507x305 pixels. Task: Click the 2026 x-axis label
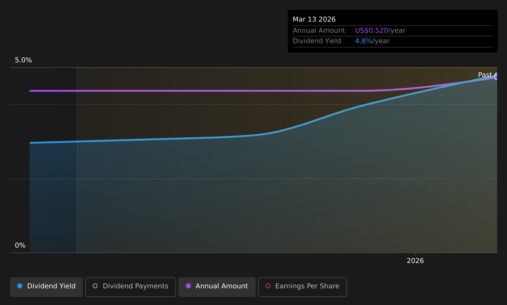[415, 261]
